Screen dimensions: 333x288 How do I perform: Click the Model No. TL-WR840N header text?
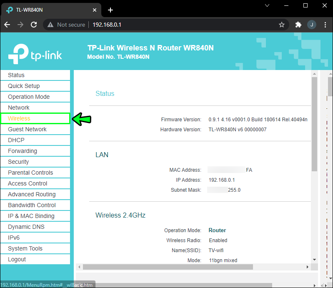[118, 57]
